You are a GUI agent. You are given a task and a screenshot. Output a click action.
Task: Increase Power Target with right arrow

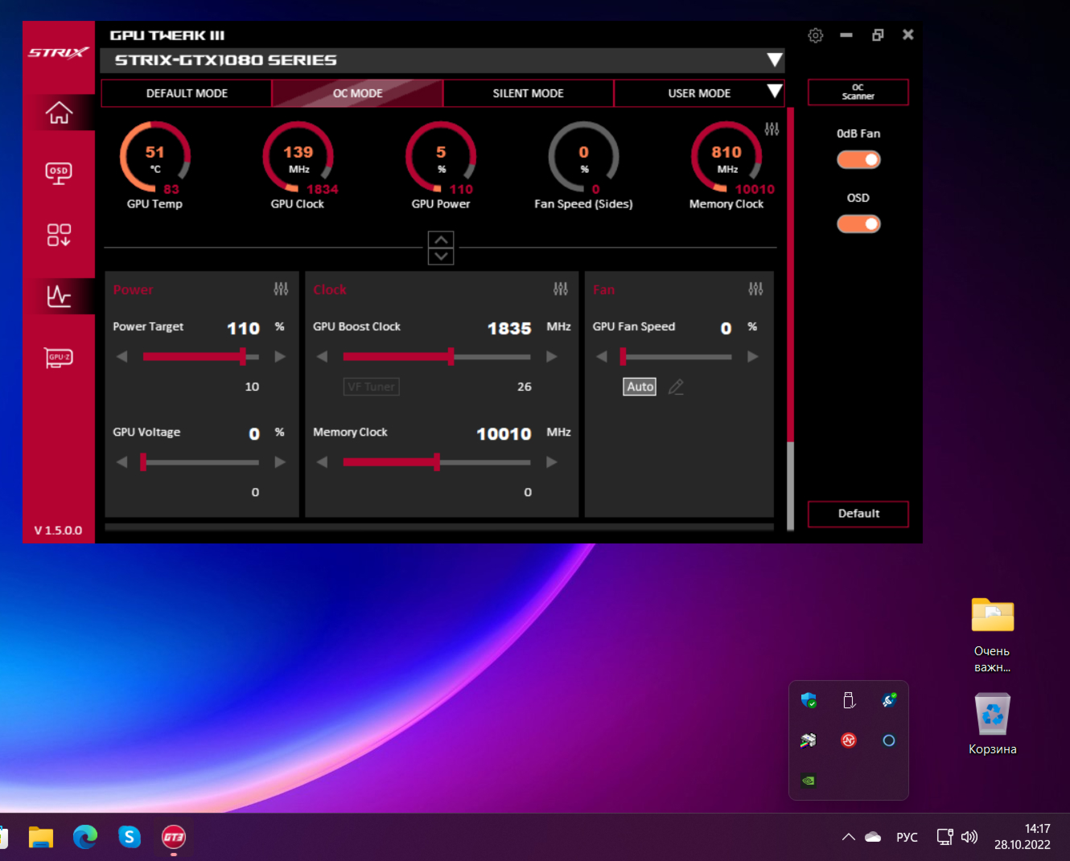[280, 357]
